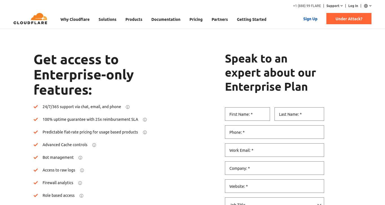Click the Sign Up link
Viewport: 385px width, 205px height.
pos(310,19)
